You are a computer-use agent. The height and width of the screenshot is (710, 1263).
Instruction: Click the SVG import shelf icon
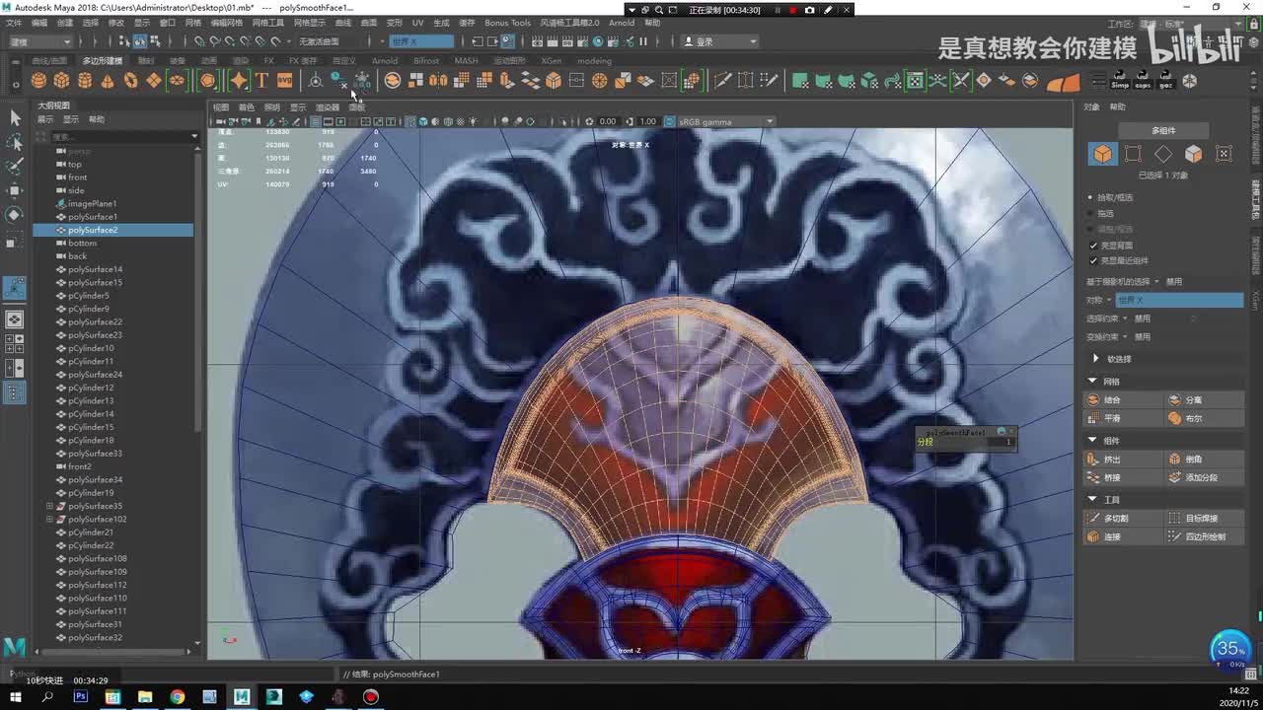click(x=284, y=80)
